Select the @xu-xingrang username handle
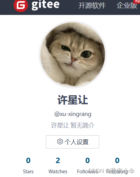The width and height of the screenshot is (140, 177). (x=73, y=114)
